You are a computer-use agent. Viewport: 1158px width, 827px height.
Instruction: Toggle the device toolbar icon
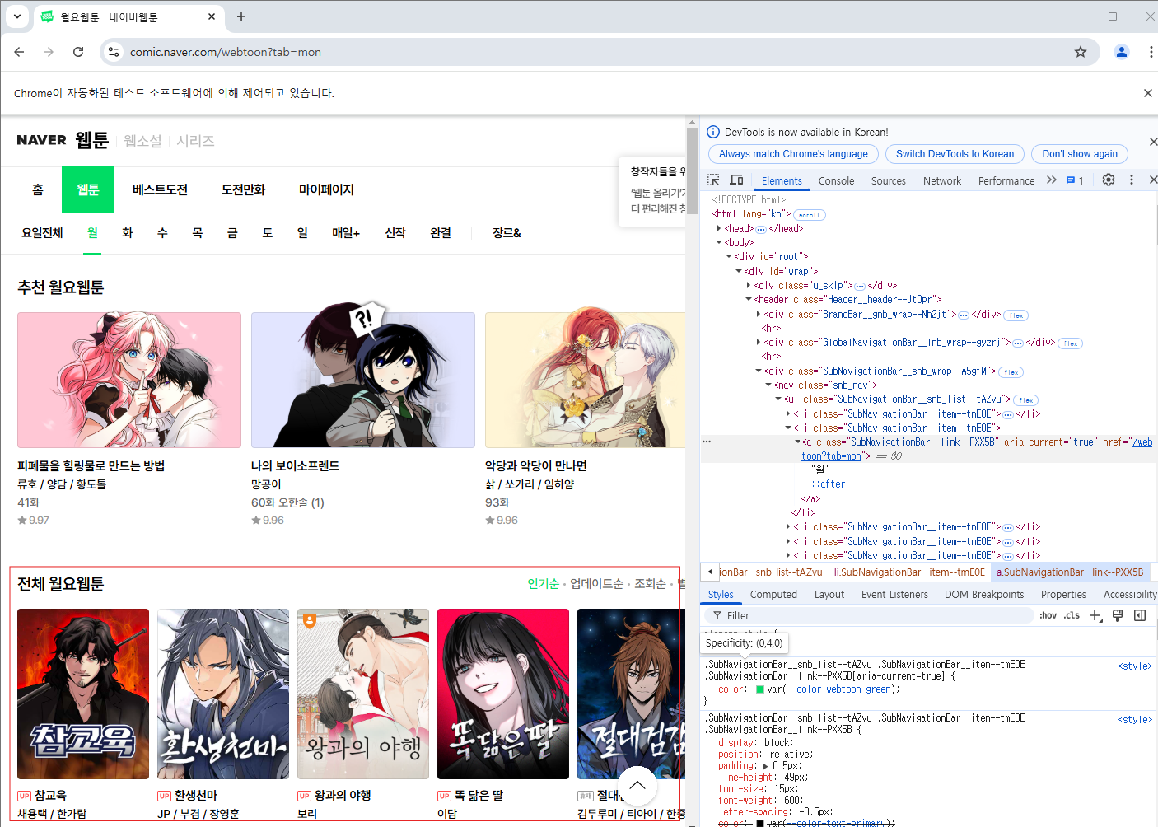tap(736, 180)
